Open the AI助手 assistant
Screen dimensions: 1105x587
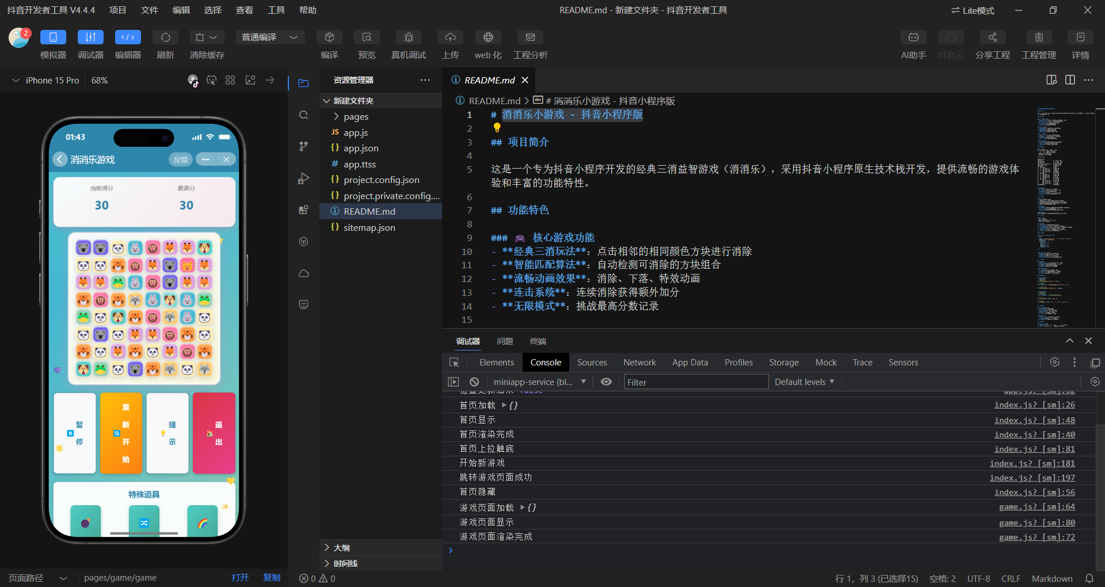click(x=913, y=37)
